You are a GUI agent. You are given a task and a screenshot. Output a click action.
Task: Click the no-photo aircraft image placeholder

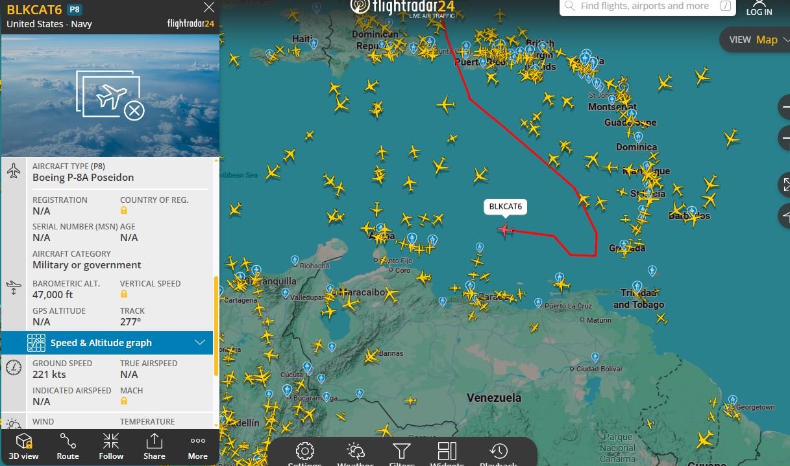coord(110,95)
